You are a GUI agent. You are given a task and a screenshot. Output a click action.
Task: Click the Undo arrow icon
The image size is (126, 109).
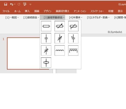click(12, 4)
